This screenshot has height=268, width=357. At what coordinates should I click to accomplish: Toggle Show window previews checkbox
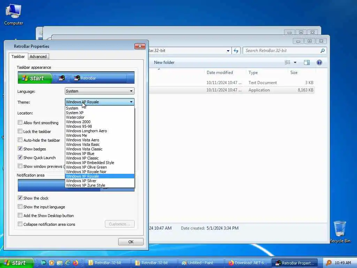[x=20, y=166]
